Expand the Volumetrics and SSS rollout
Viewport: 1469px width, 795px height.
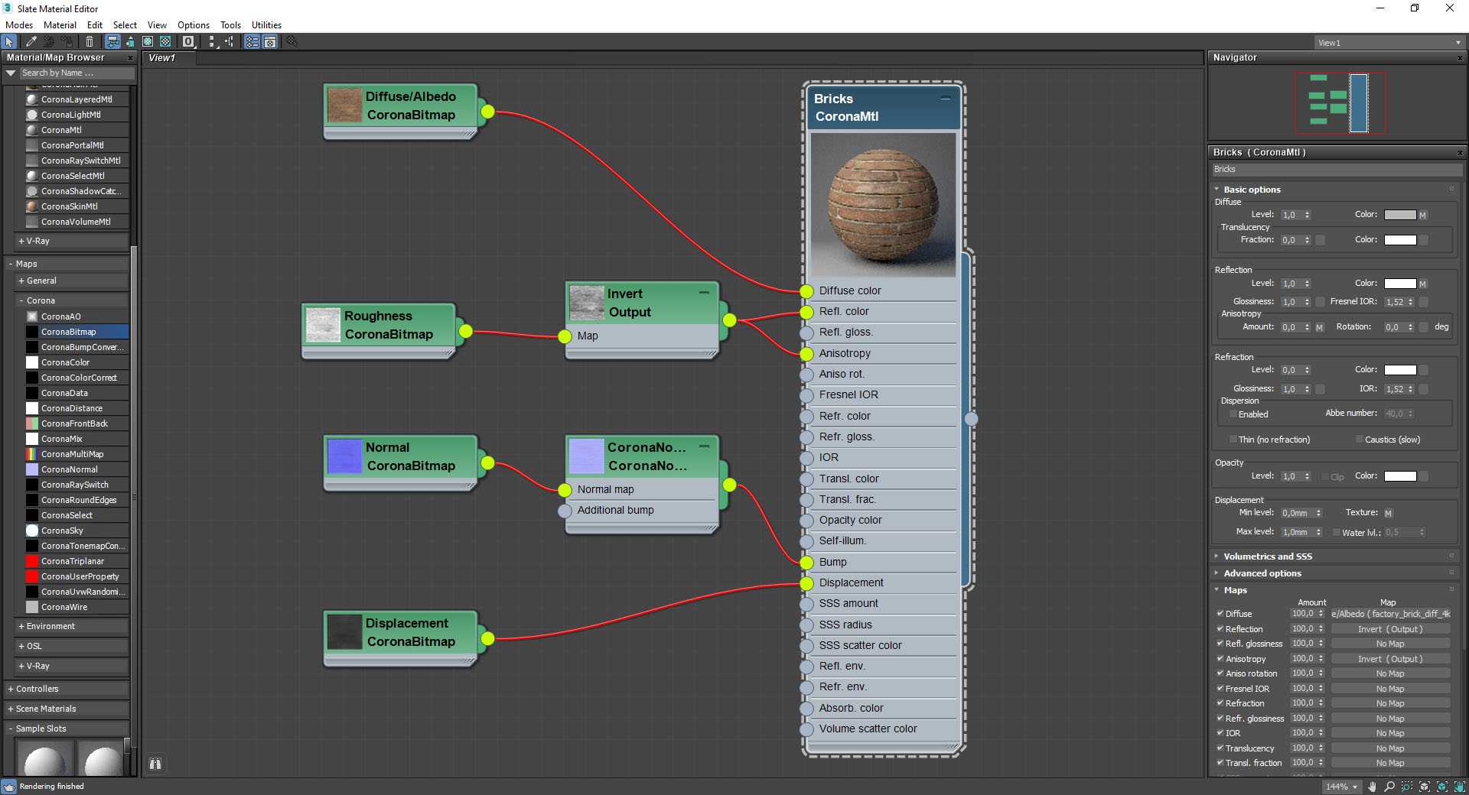(x=1267, y=556)
